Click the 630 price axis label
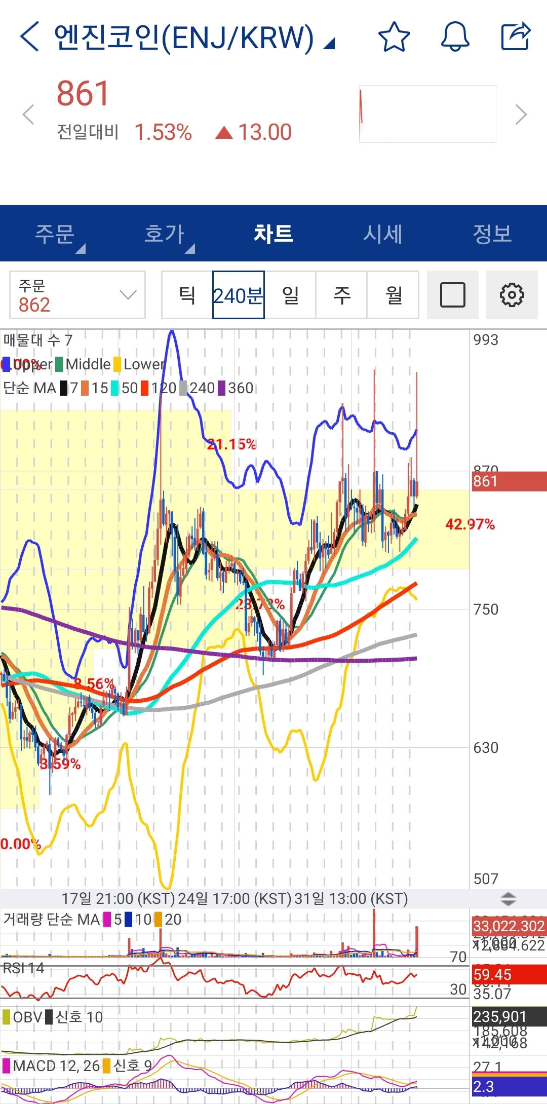The width and height of the screenshot is (547, 1104). [486, 748]
